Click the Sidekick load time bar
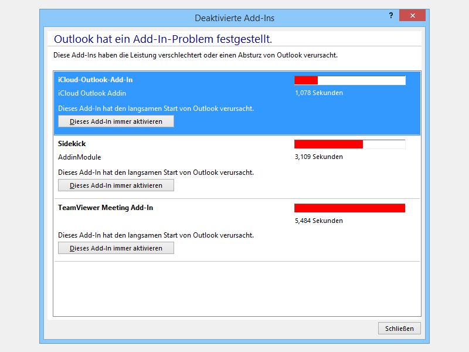This screenshot has height=352, width=469. (x=350, y=144)
